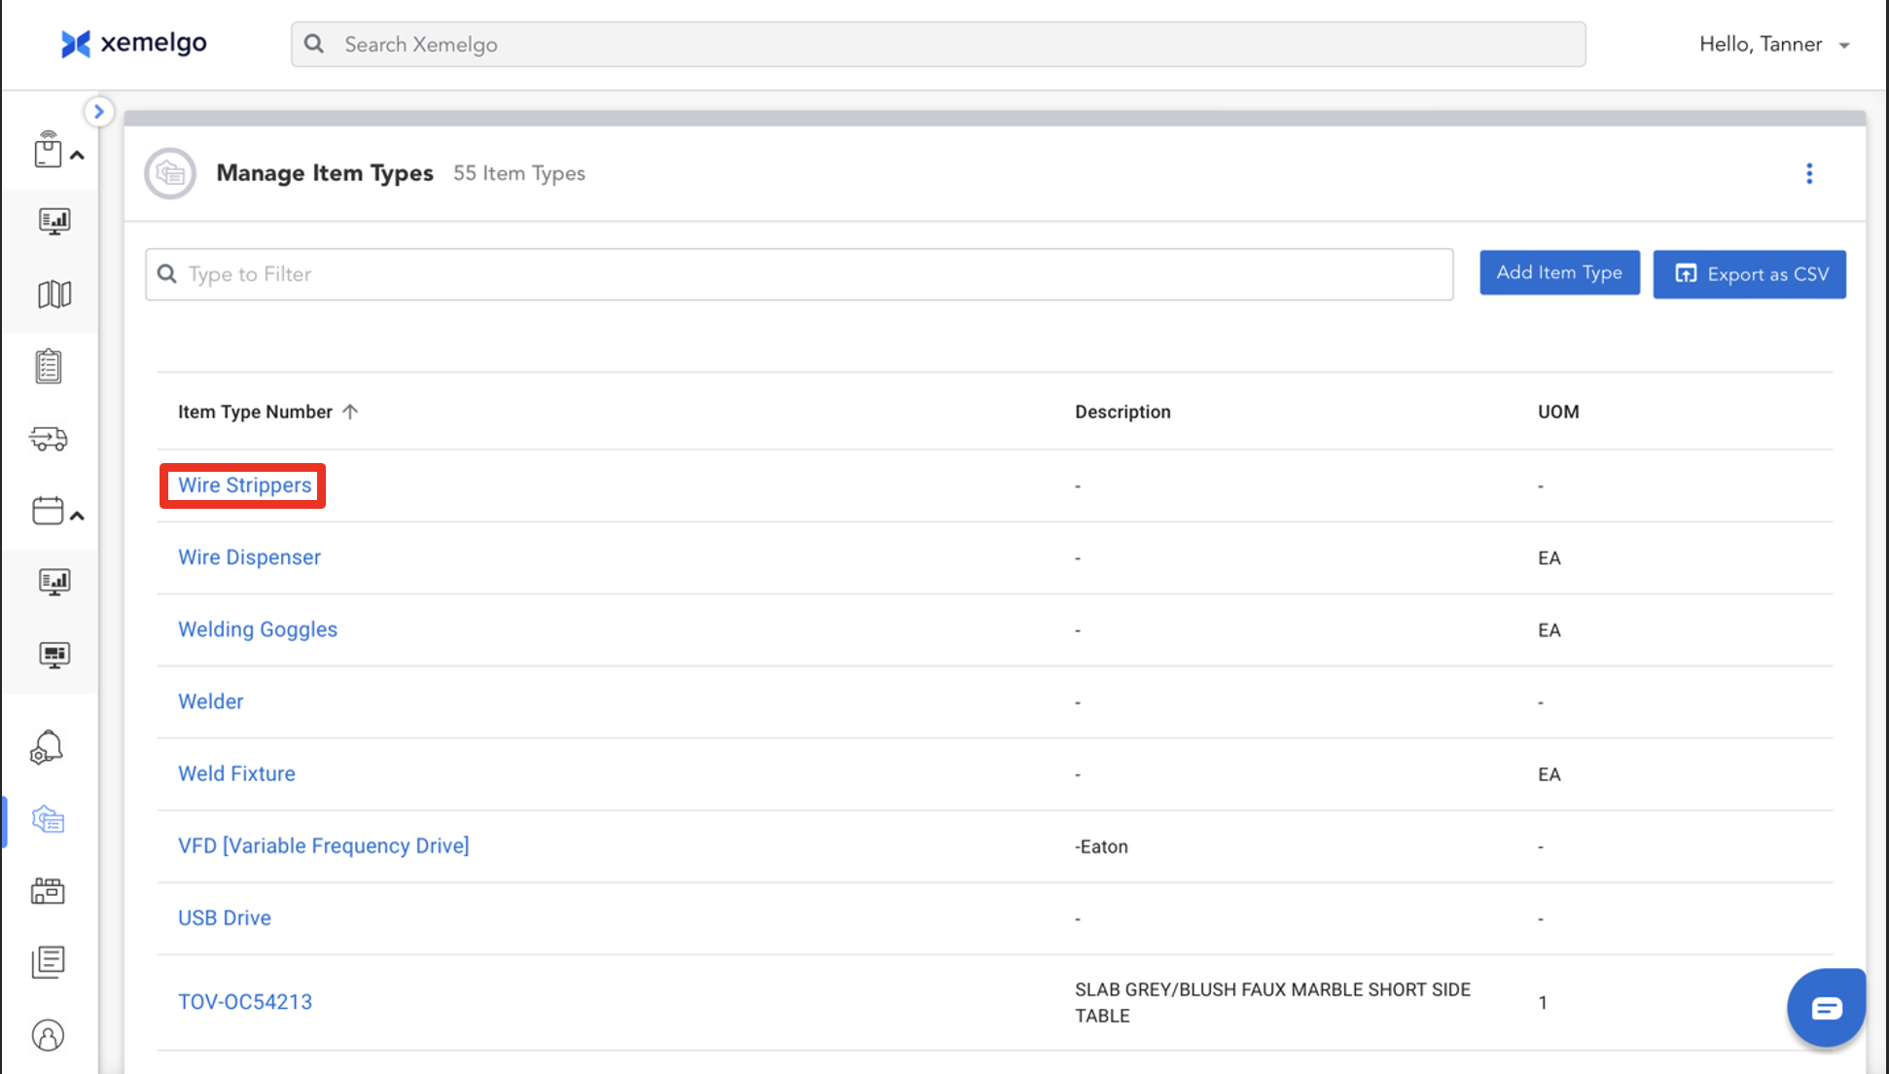Screen dimensions: 1889x1074
Task: Open the chat support bubble
Action: pos(1826,1008)
